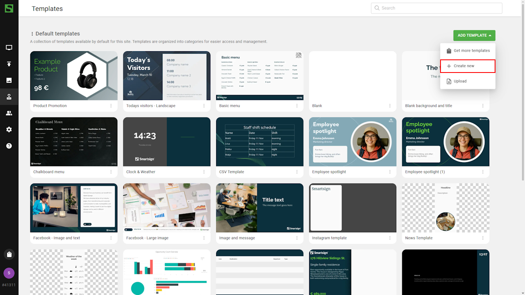Open the media library image icon
The width and height of the screenshot is (525, 295).
(9, 80)
